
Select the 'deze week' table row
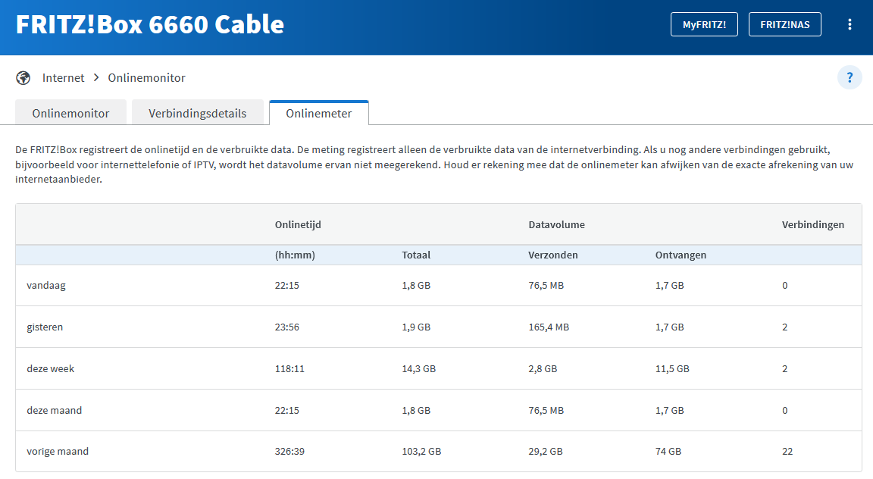[x=50, y=369]
